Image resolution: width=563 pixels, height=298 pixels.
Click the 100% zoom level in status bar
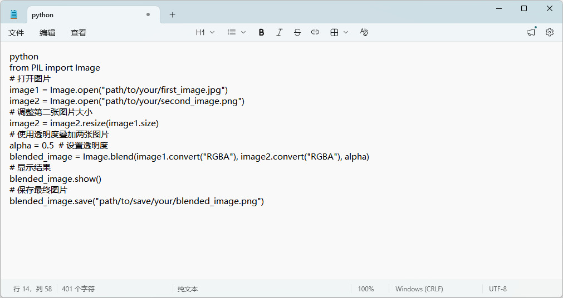(366, 289)
